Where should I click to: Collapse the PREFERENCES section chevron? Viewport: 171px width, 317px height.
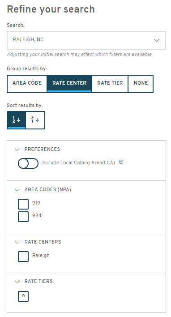pyautogui.click(x=17, y=150)
